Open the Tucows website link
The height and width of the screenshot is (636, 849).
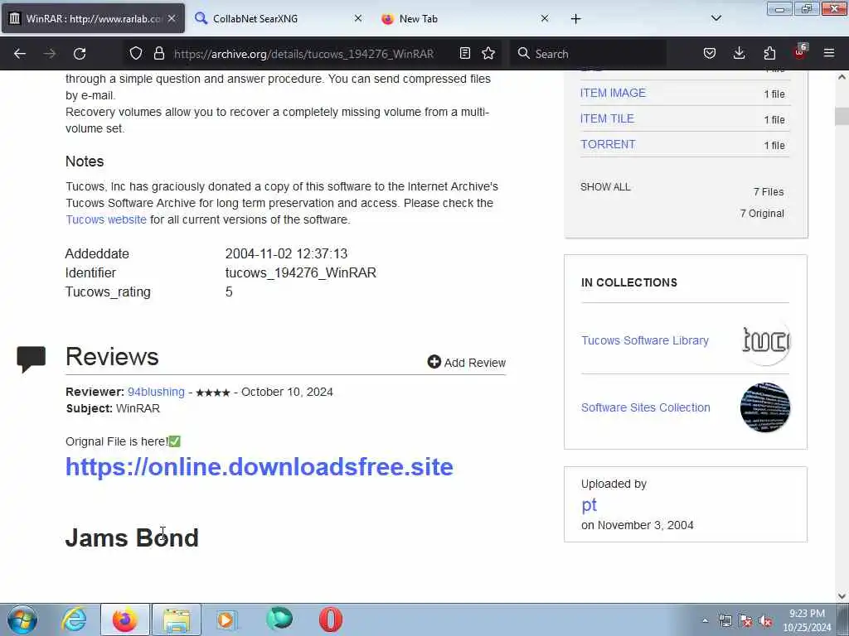tap(106, 219)
